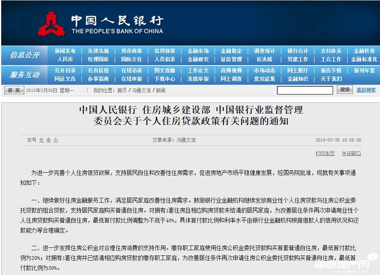This screenshot has width=380, height=275.
Task: Go to 支付体系 section
Action: [x=331, y=51]
